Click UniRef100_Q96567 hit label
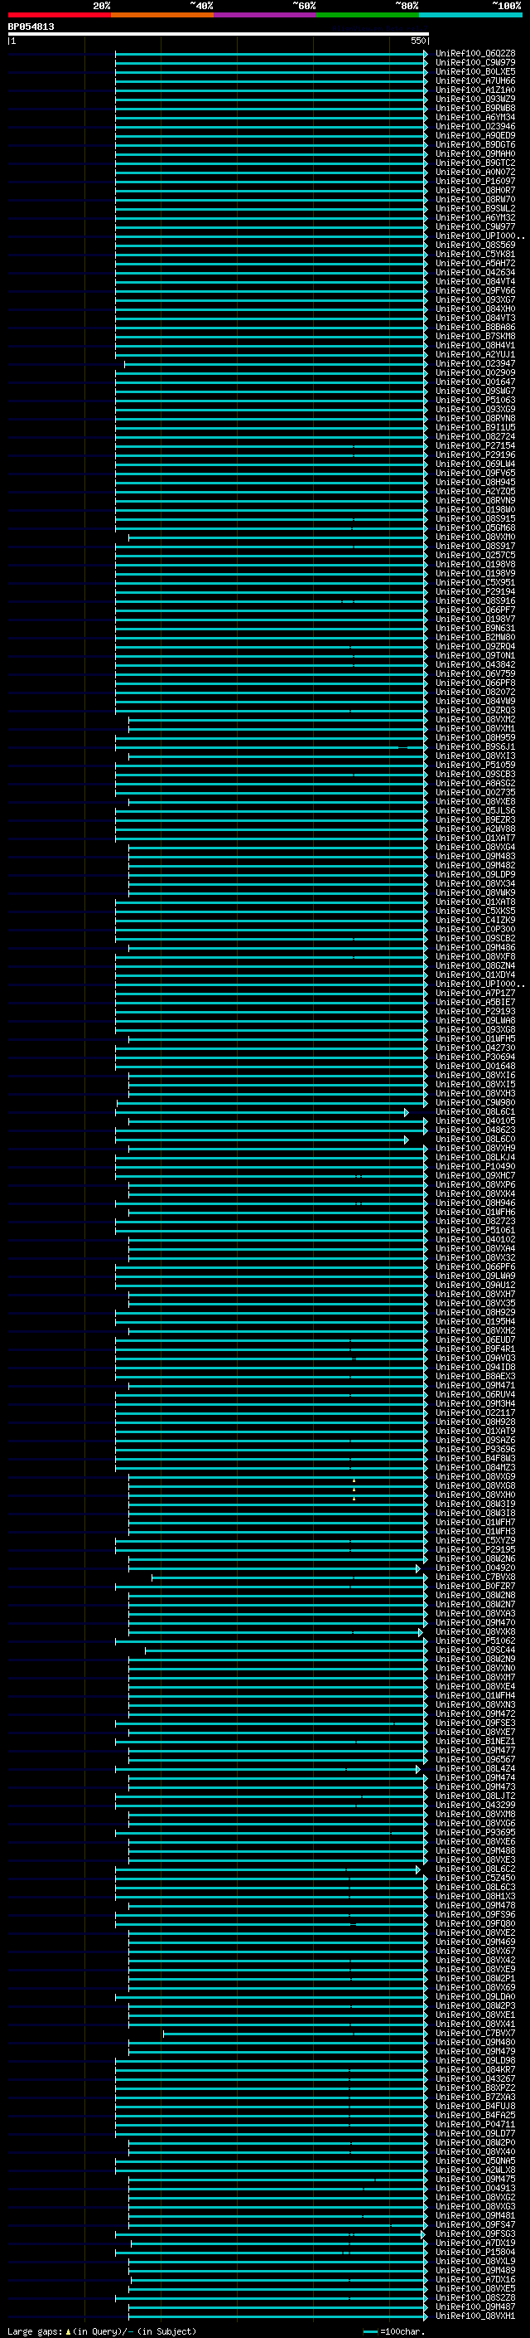Viewport: 530px width, 2338px height. pos(475,1759)
